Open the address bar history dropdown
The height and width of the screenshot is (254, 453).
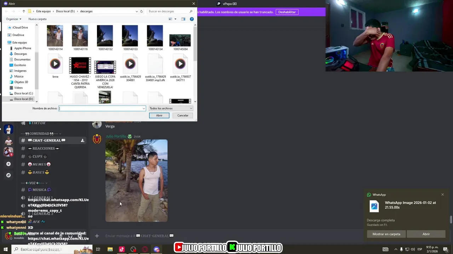pos(137,11)
